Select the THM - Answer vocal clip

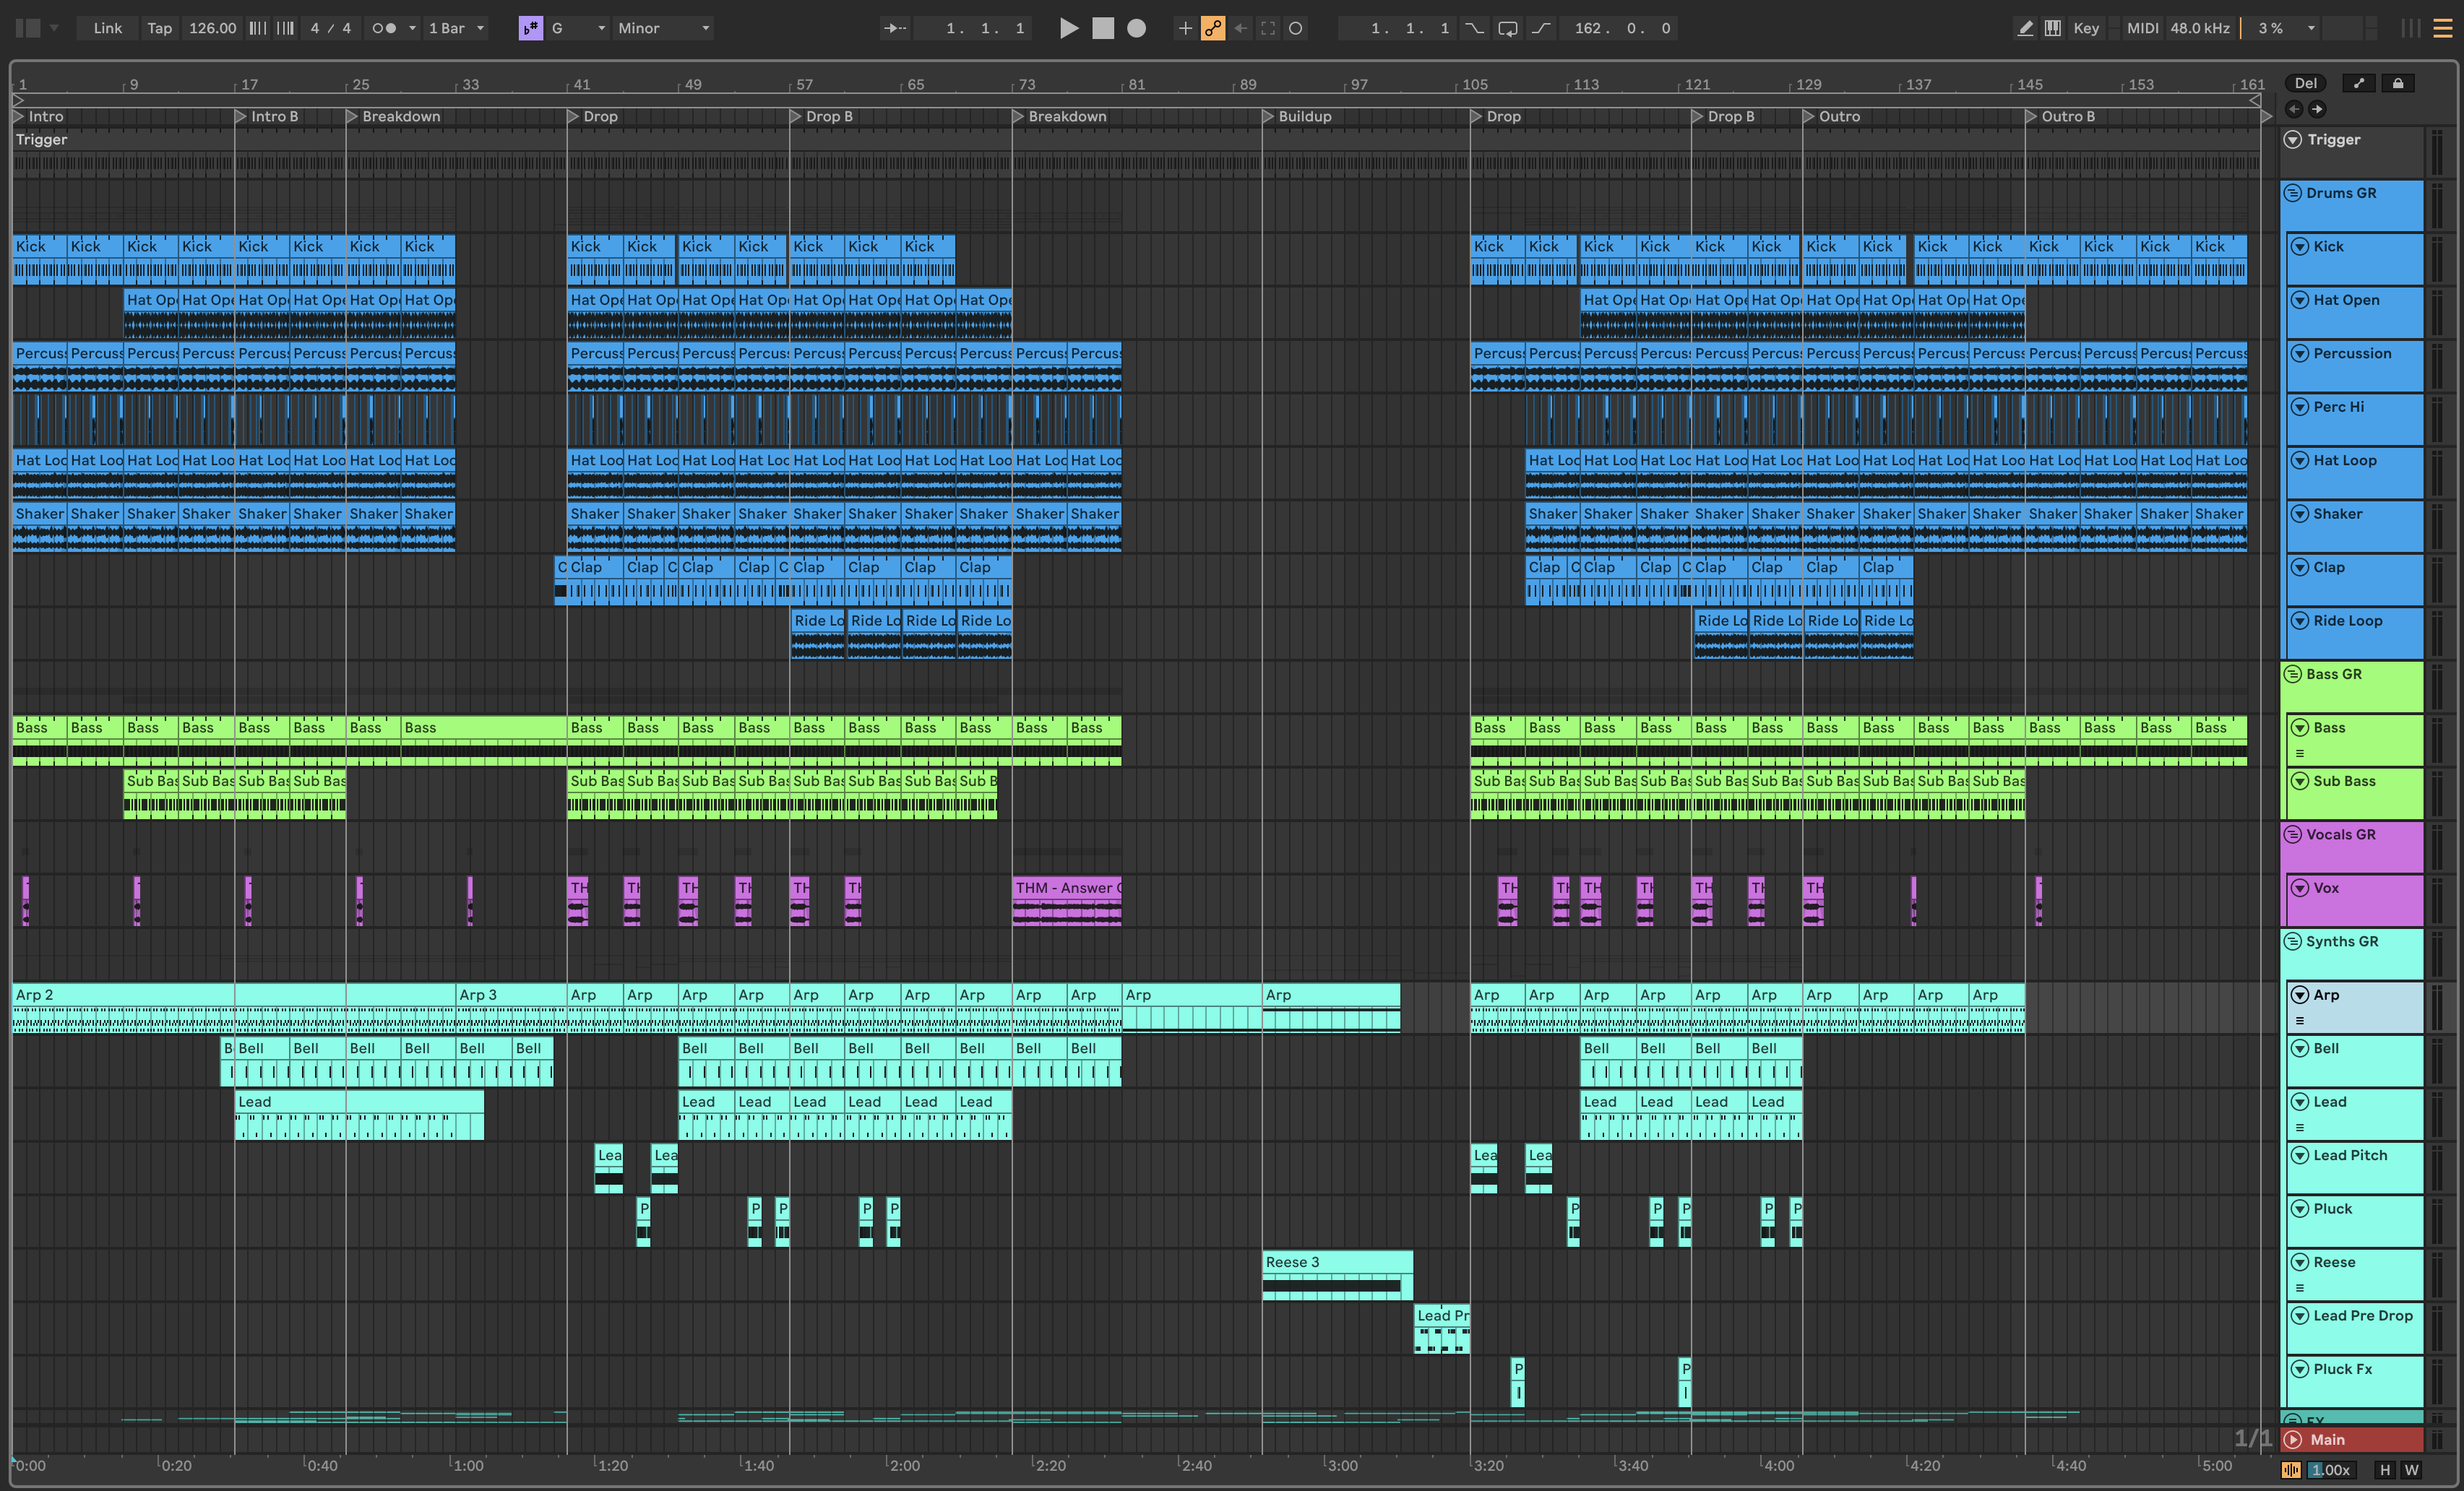pos(1067,901)
